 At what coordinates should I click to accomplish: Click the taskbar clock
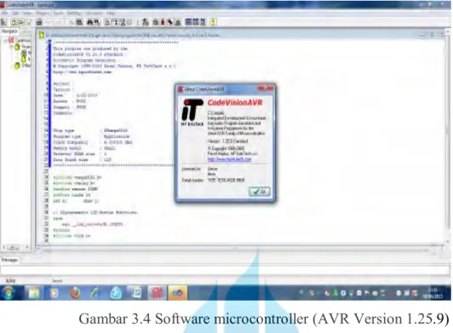tap(433, 293)
